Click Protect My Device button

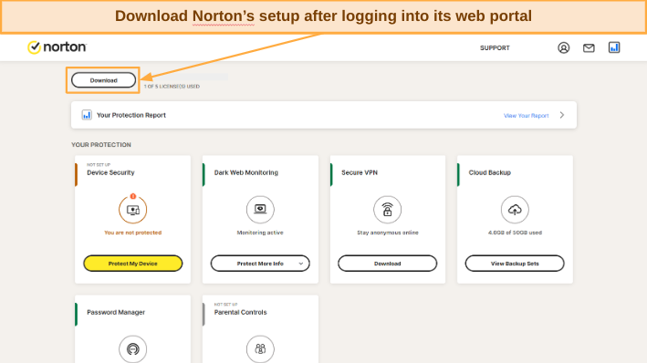coord(133,264)
